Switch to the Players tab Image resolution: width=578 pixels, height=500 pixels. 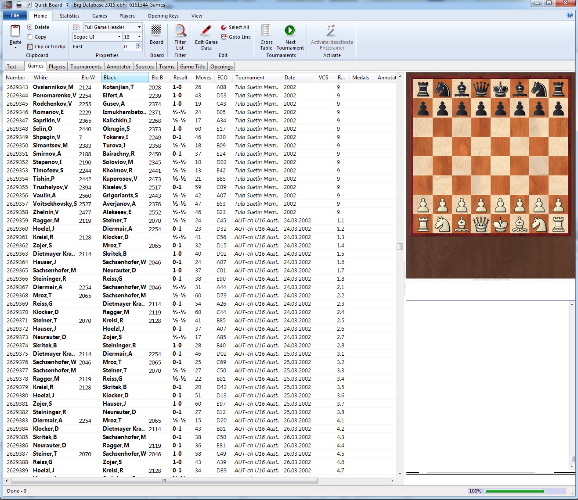pyautogui.click(x=57, y=66)
